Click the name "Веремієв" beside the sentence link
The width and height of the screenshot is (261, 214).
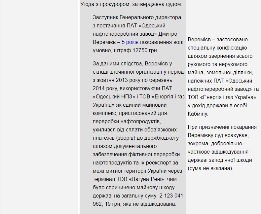(x=105, y=42)
